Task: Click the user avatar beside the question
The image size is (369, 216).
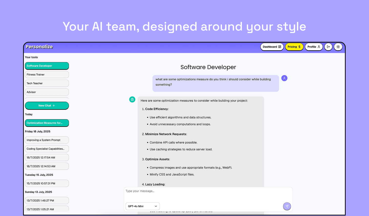Action: pyautogui.click(x=284, y=78)
